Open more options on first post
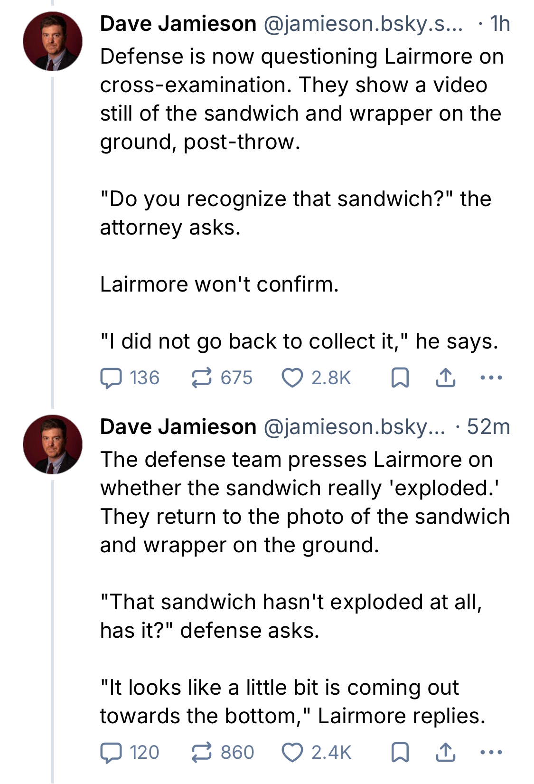 click(x=491, y=378)
